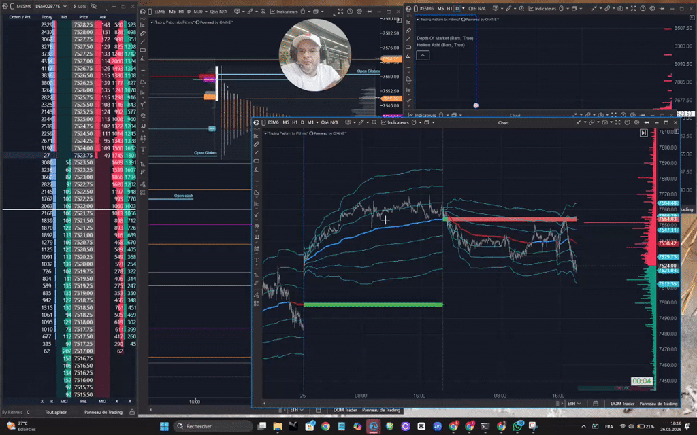Expand timeframe dropdown after D in #ESM6 chart
697x435 pixels.
[463, 8]
